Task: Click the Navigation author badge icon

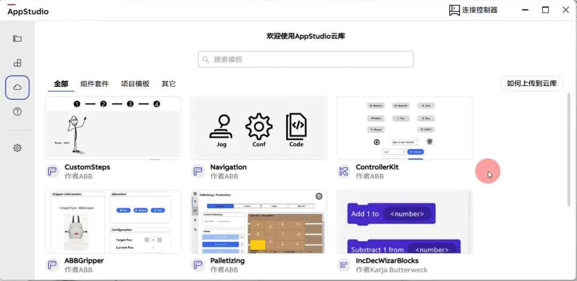Action: point(198,172)
